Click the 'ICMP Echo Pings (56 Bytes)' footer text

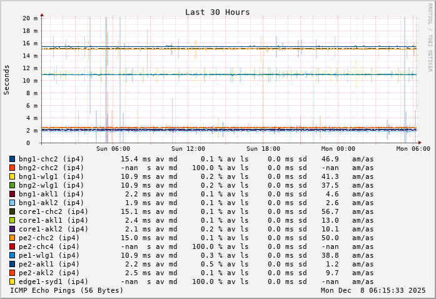click(66, 290)
